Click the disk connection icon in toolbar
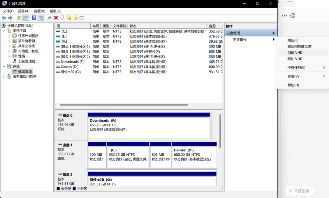This screenshot has height=198, width=329. click(49, 18)
